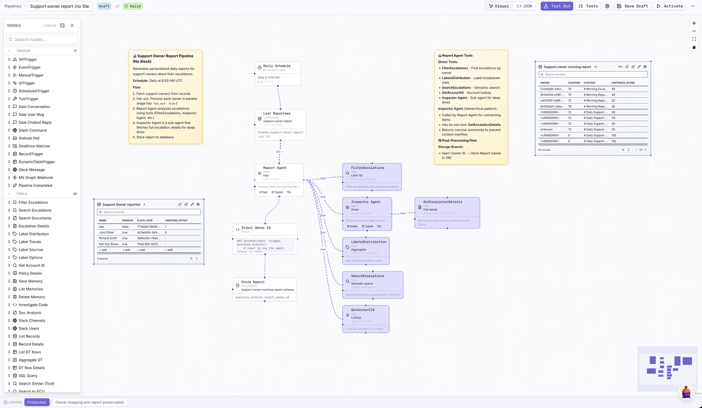Open morning report page size dropdown
The height and width of the screenshot is (408, 702).
(626, 150)
